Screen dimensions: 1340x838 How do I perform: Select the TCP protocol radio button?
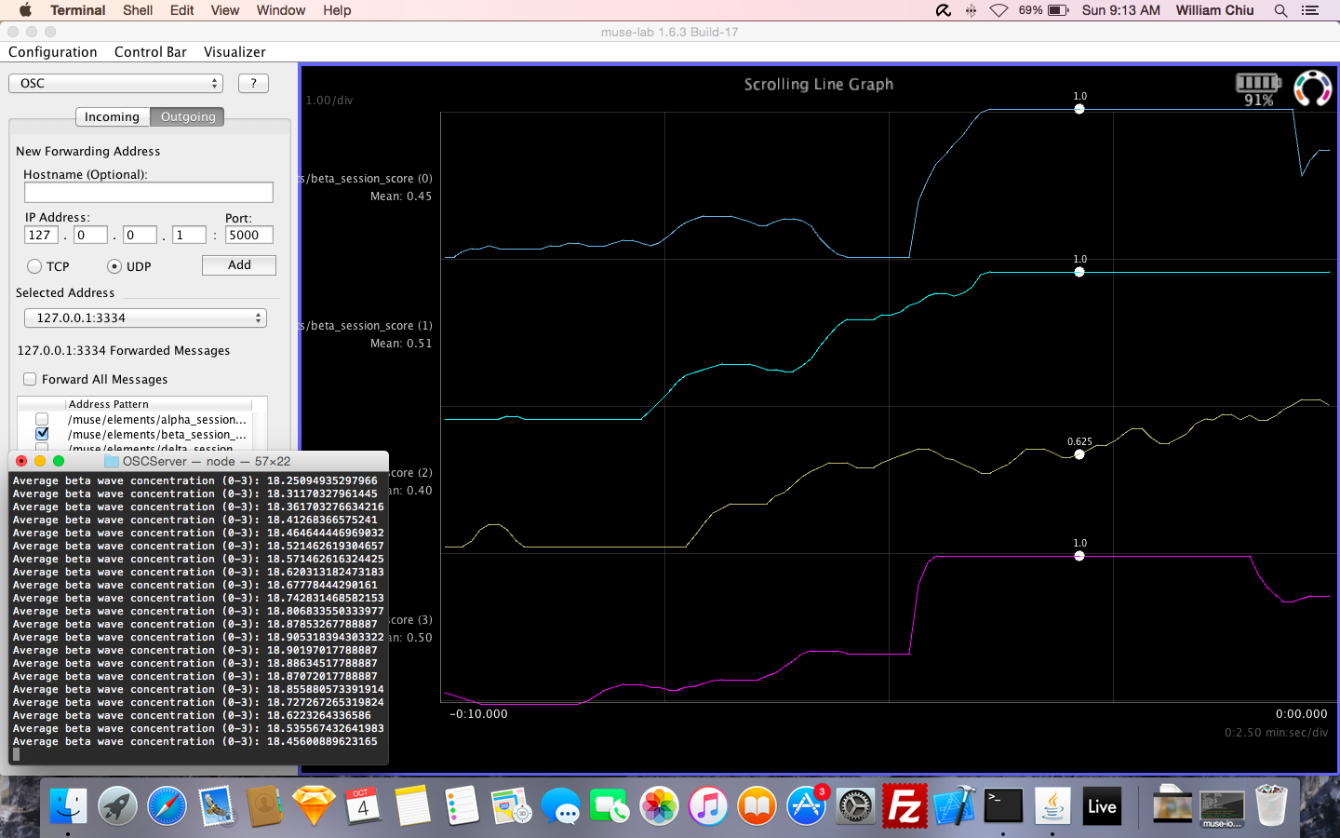tap(34, 266)
